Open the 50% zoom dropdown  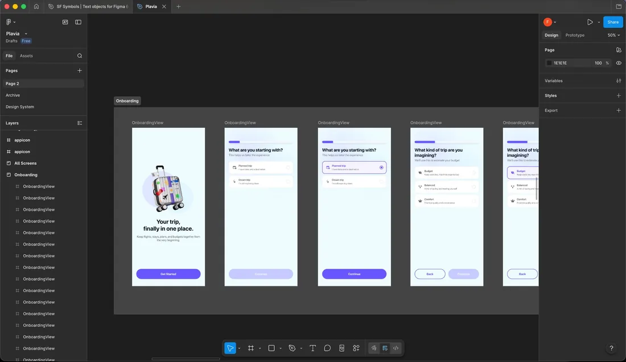(613, 35)
